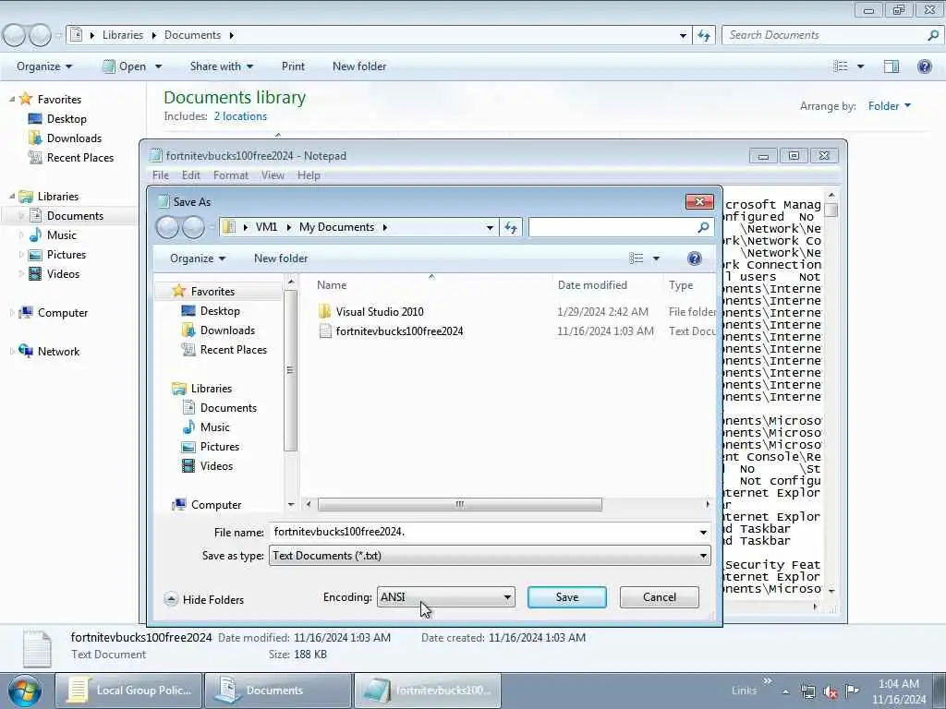Open Organize menu in Save As dialog

(x=198, y=258)
